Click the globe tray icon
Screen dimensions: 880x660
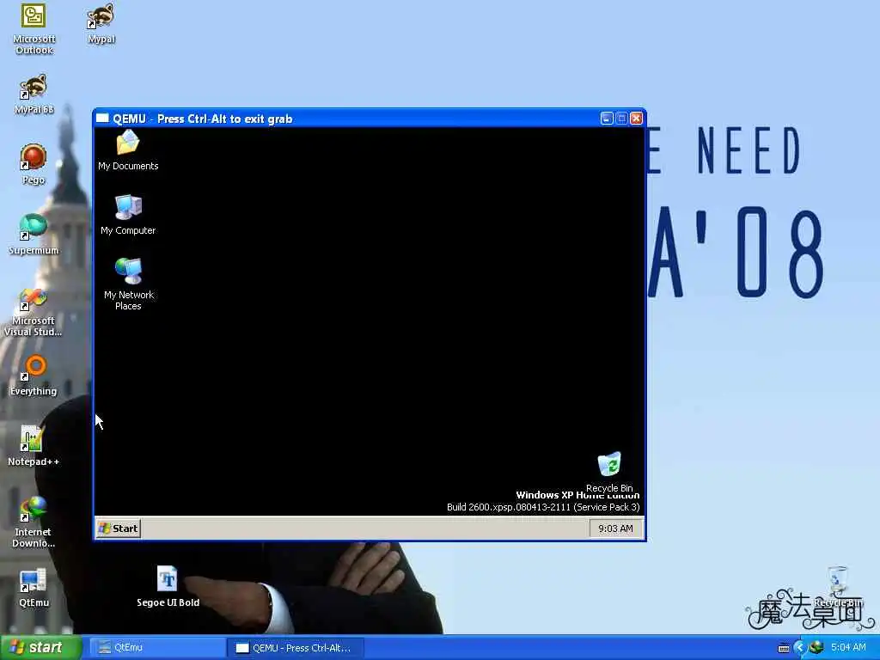point(816,648)
